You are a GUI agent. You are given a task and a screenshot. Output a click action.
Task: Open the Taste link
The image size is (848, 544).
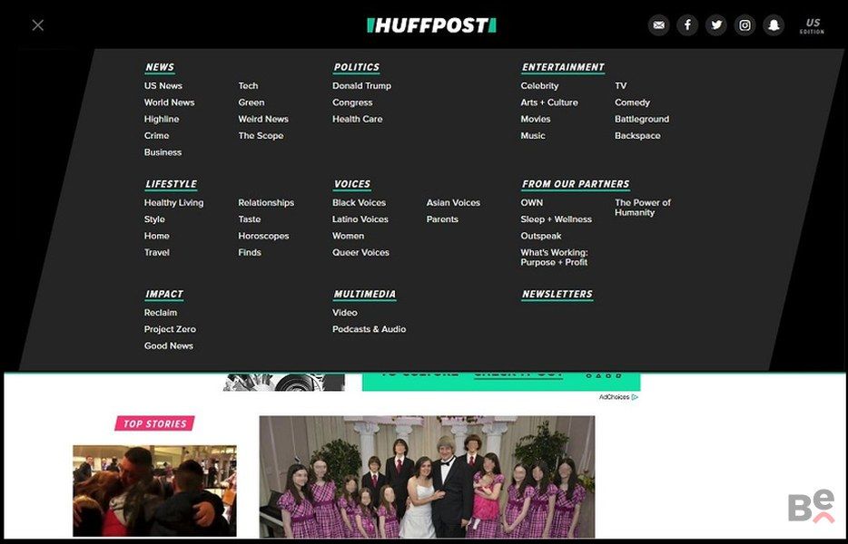[250, 219]
